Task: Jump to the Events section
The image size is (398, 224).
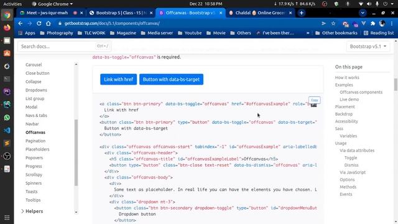Action: [346, 194]
